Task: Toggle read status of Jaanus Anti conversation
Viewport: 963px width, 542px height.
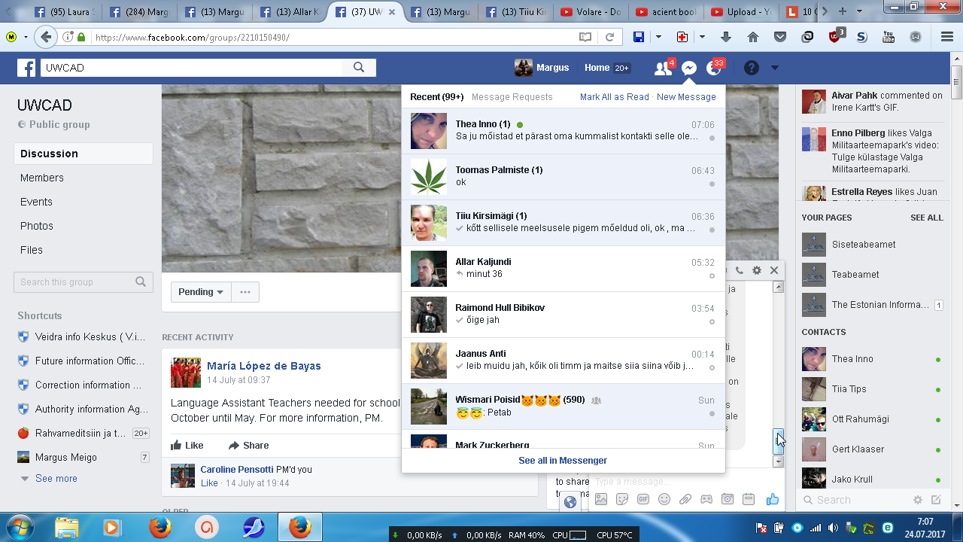Action: 712,367
